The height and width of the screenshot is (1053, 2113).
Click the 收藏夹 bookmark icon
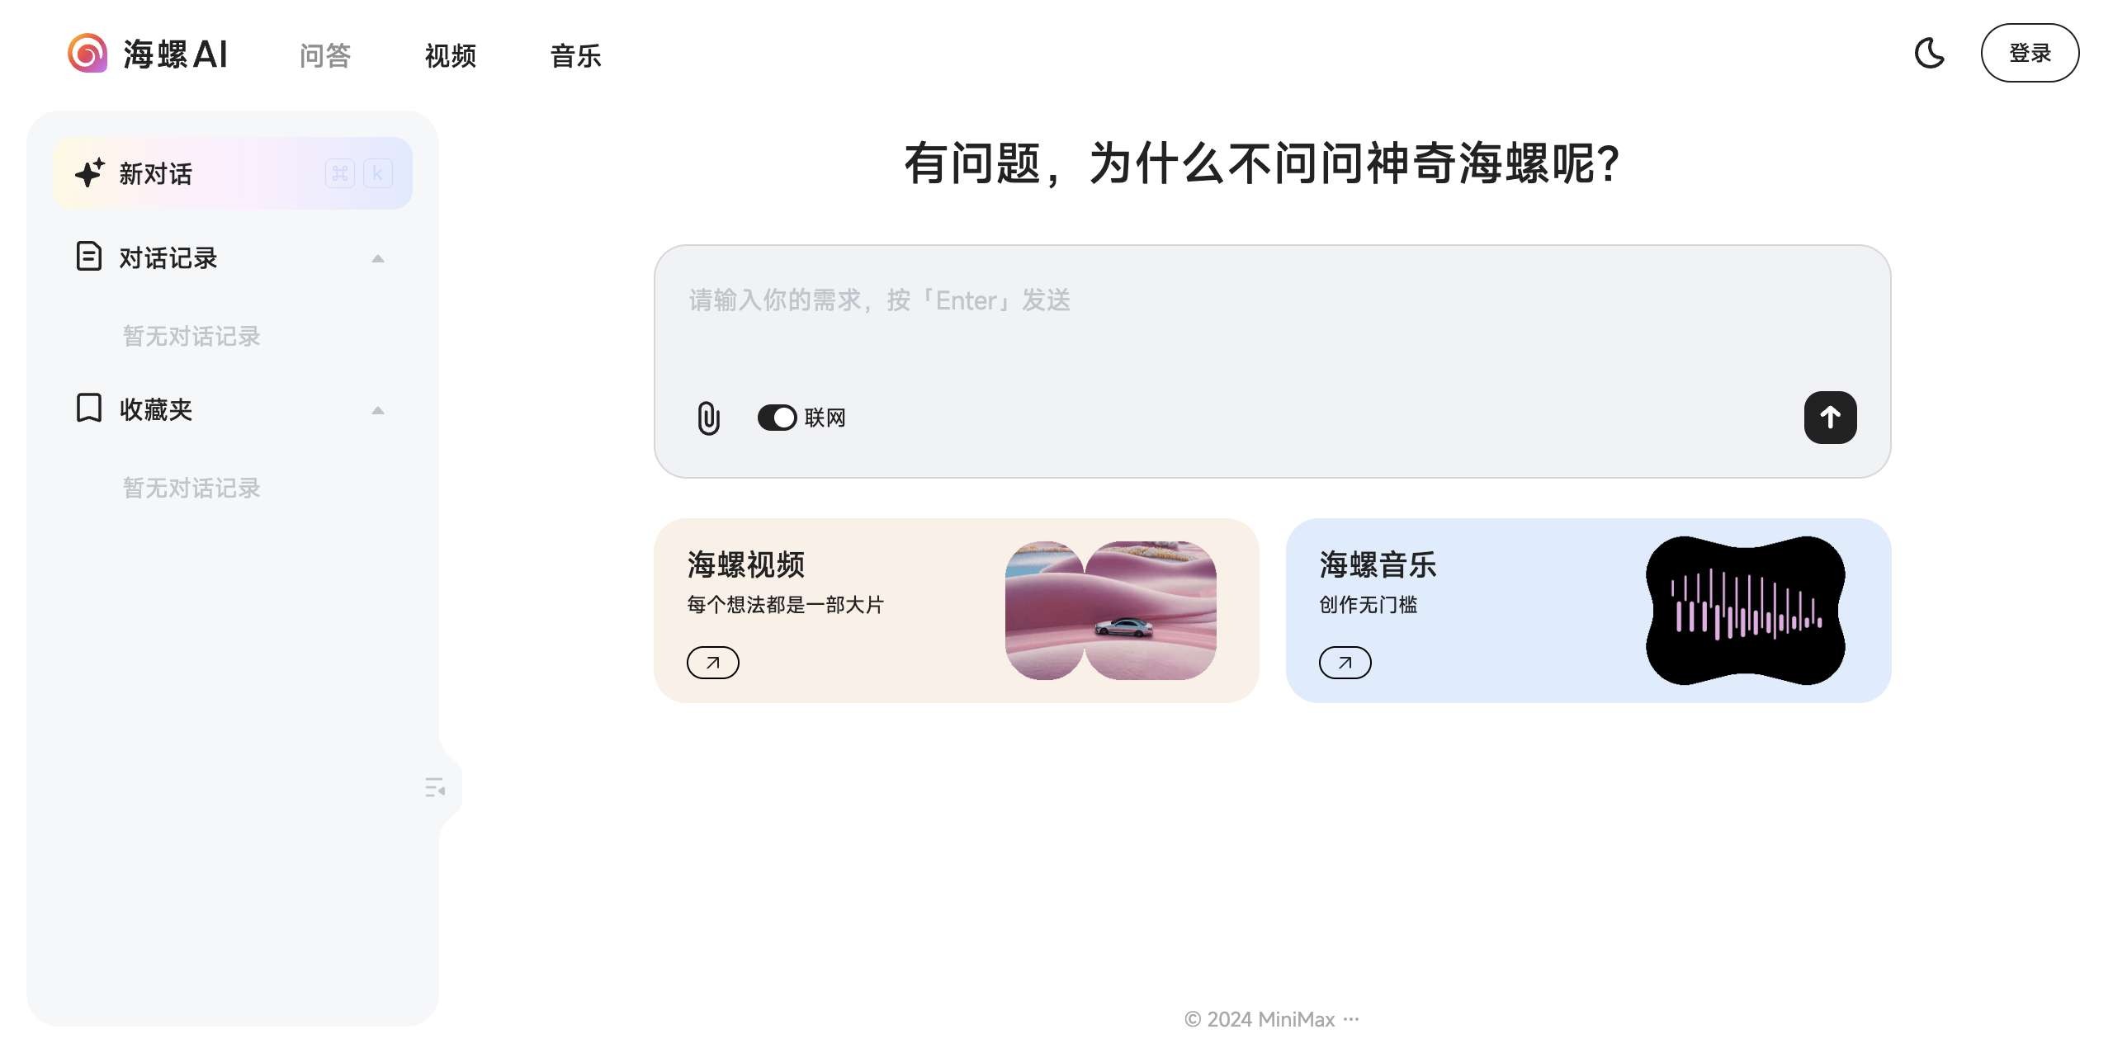click(88, 408)
